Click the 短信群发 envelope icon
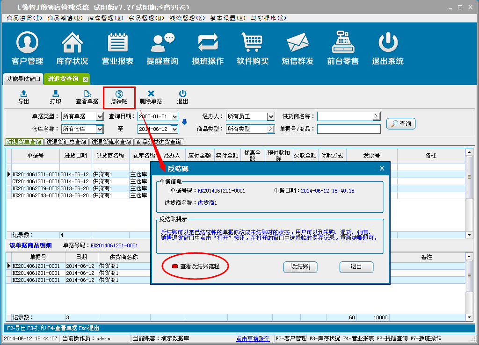 point(298,49)
